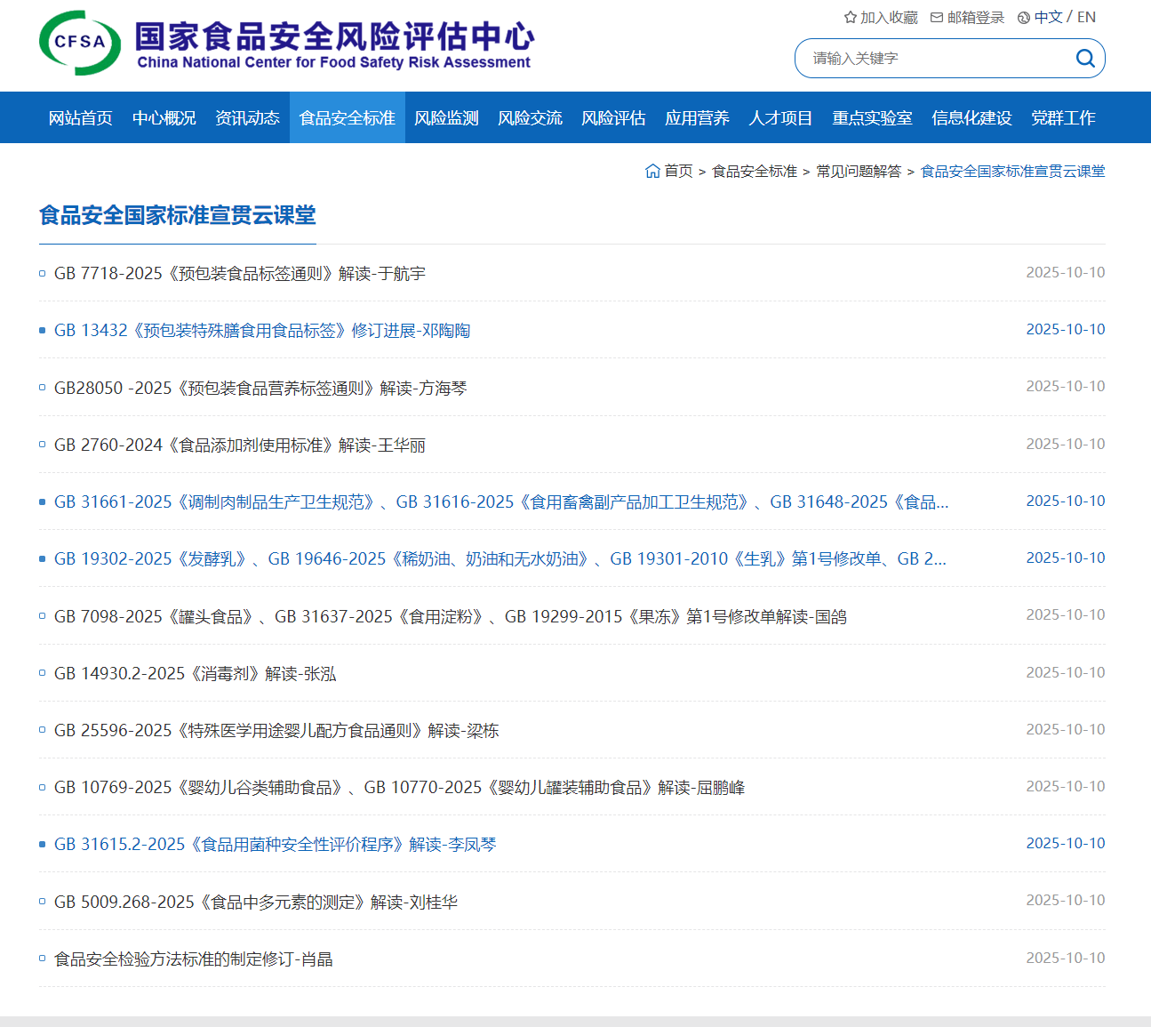This screenshot has height=1027, width=1151.
Task: Open GB 14930.2-2025 消毒剂 解读 article
Action: pos(196,674)
